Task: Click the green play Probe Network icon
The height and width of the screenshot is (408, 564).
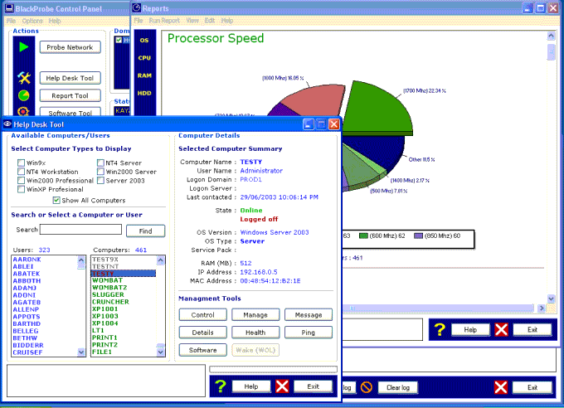Action: [x=24, y=46]
